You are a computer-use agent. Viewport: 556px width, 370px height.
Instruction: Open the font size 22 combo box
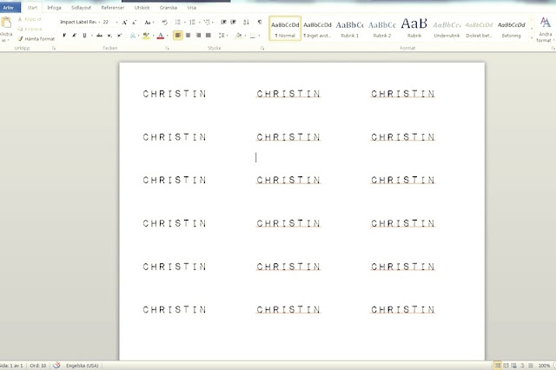pyautogui.click(x=110, y=22)
